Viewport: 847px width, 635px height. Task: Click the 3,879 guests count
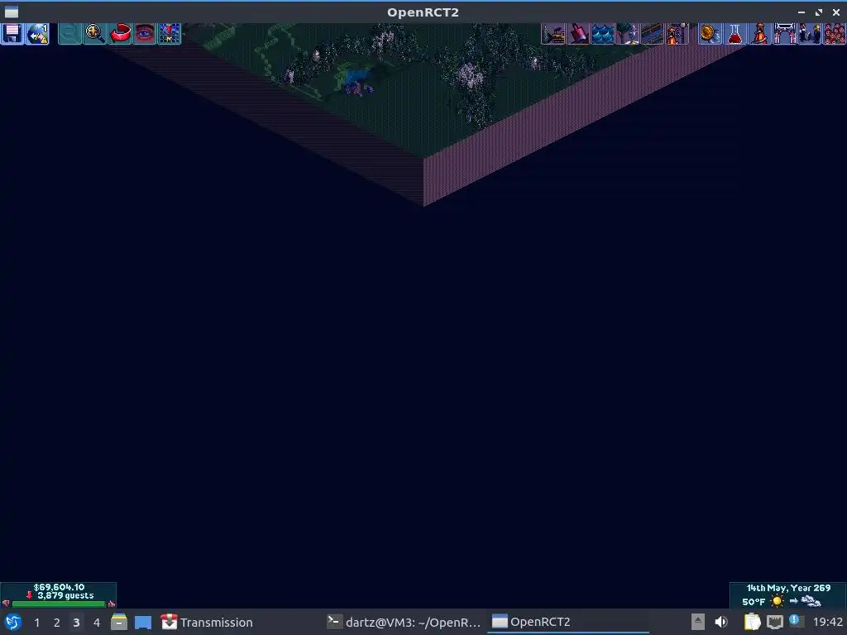(65, 595)
